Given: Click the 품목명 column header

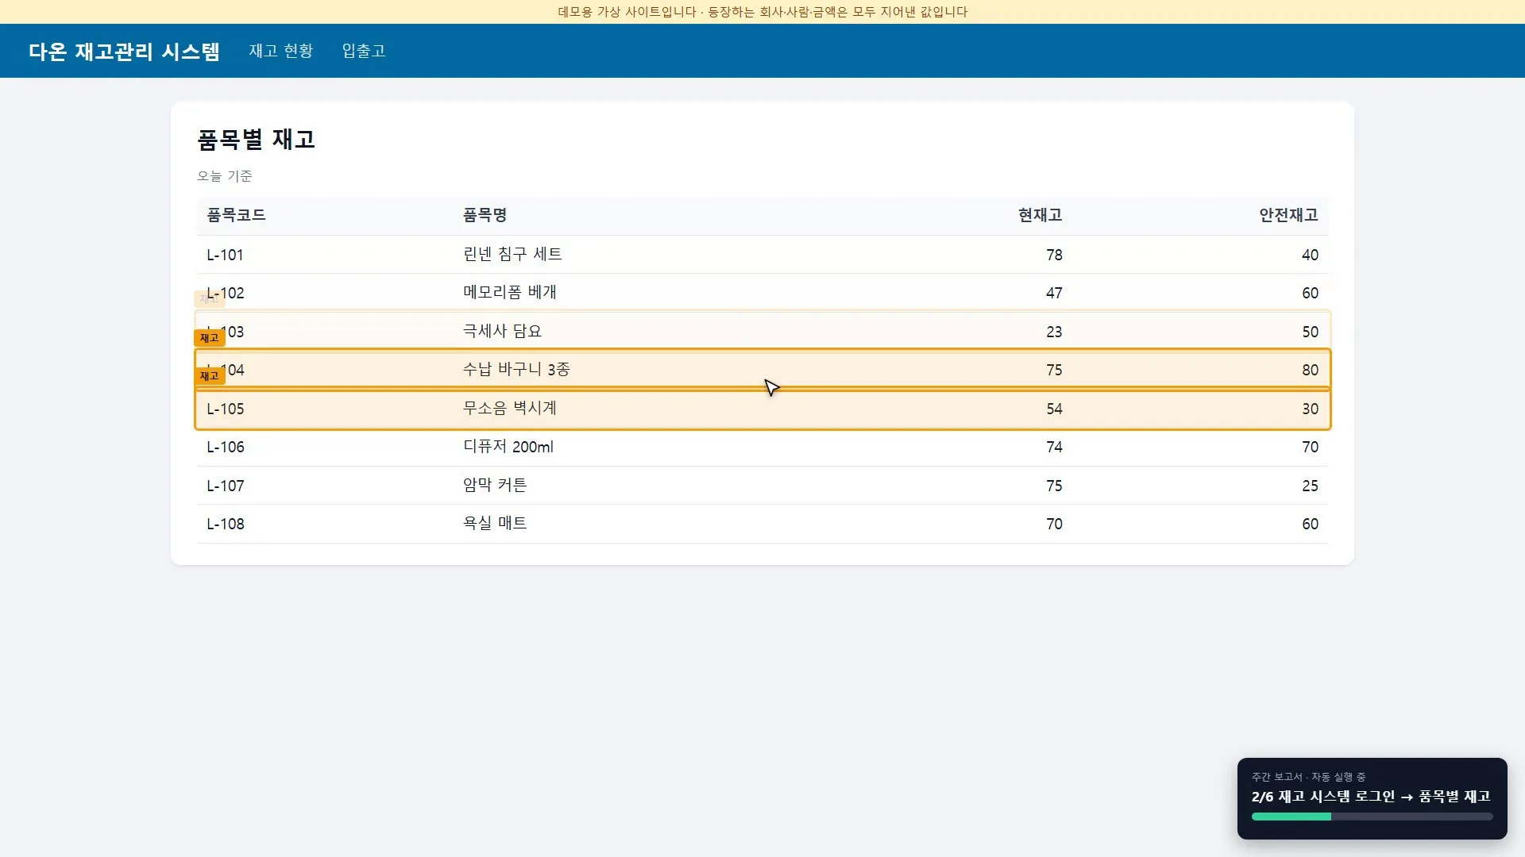Looking at the screenshot, I should [485, 215].
